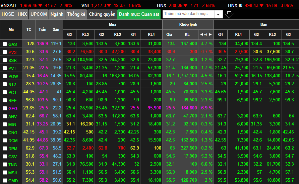Select the DCM checkbox
The height and width of the screenshot is (184, 299).
pos(5,141)
